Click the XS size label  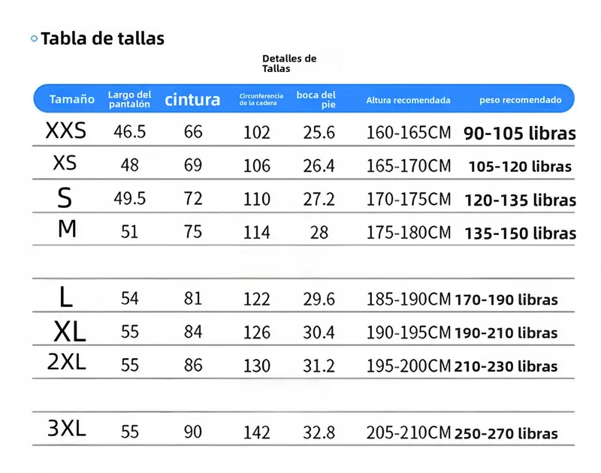point(65,163)
